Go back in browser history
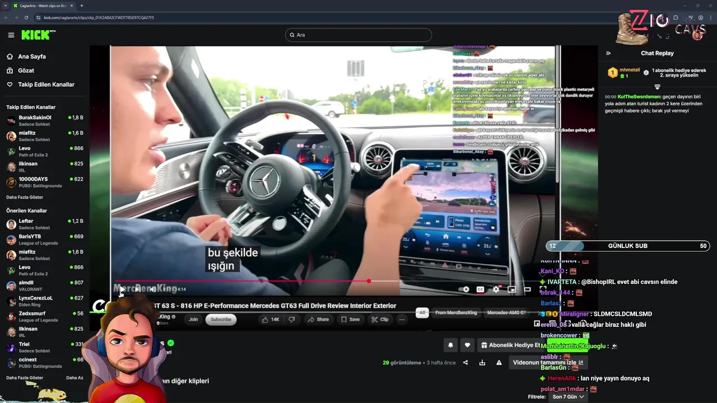 click(6, 17)
